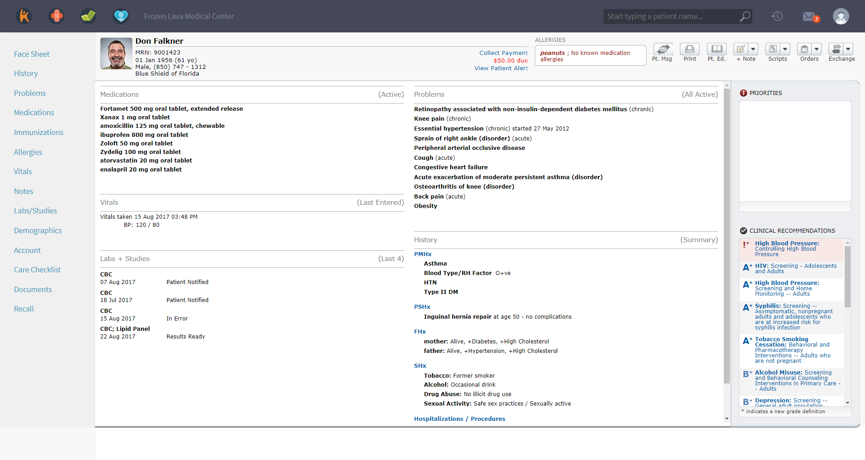Click the Collect Payment link
This screenshot has height=460, width=865.
tap(503, 53)
